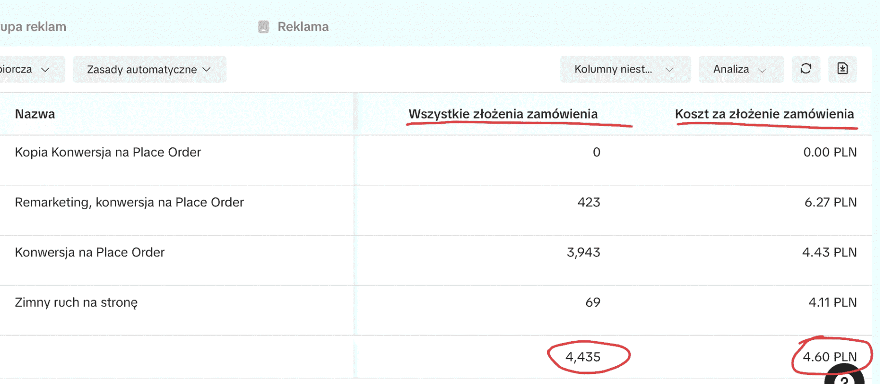Viewport: 880px width, 384px height.
Task: Select the 'Kopia Konwersja na Place Order' row
Action: pos(108,152)
